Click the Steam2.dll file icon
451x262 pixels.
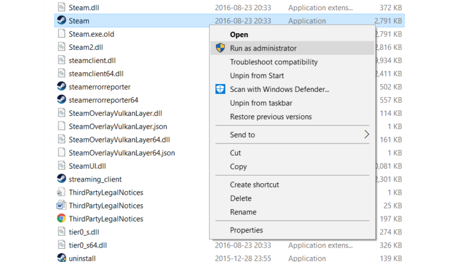click(x=61, y=47)
